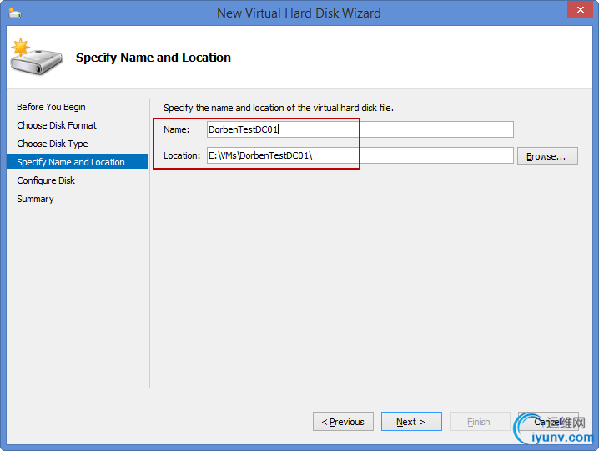Click the Finish button
This screenshot has width=599, height=451.
pos(480,422)
